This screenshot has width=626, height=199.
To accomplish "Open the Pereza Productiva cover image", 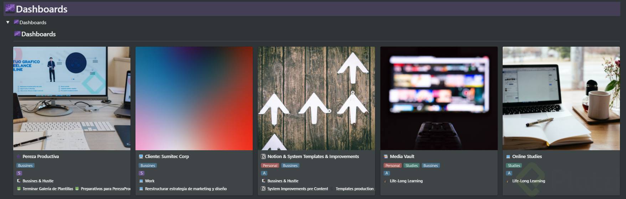I will click(72, 98).
